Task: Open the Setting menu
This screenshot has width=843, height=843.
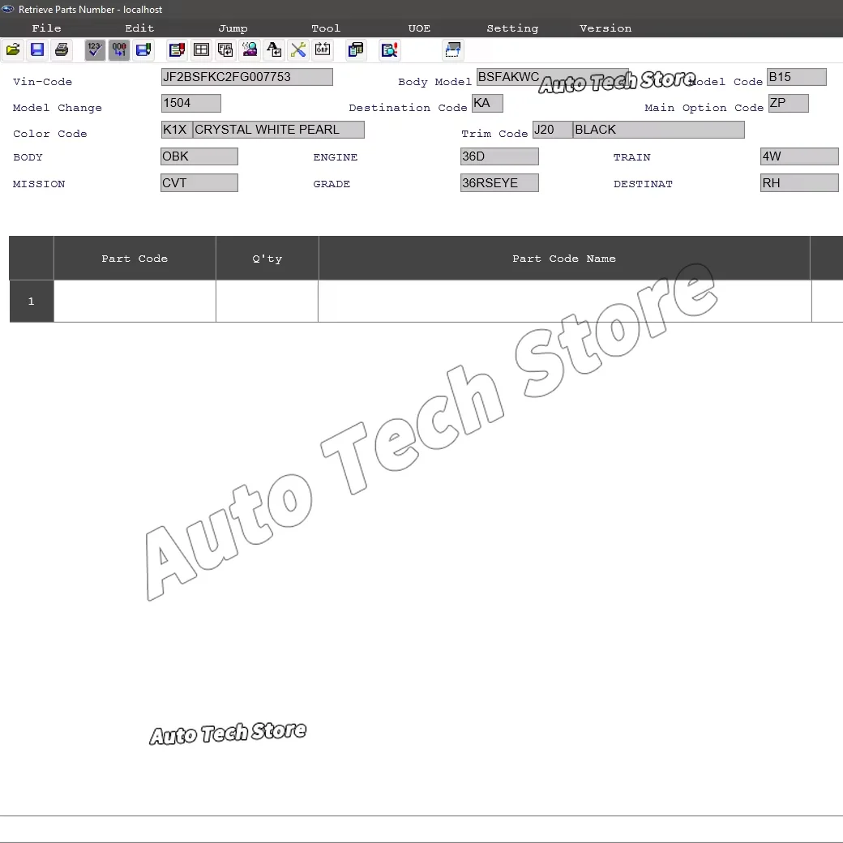Action: click(512, 28)
